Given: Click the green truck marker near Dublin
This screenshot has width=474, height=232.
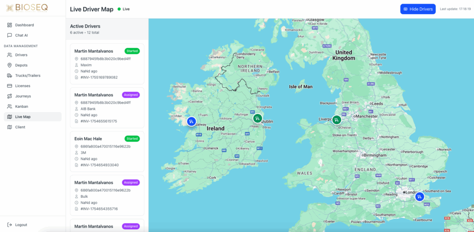Looking at the screenshot, I should click(x=257, y=119).
